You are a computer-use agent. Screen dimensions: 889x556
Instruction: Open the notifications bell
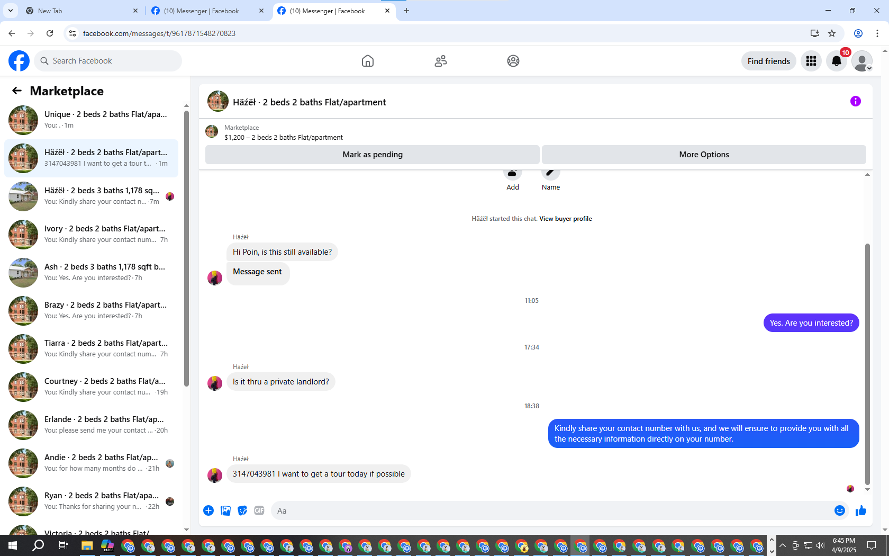pos(837,61)
